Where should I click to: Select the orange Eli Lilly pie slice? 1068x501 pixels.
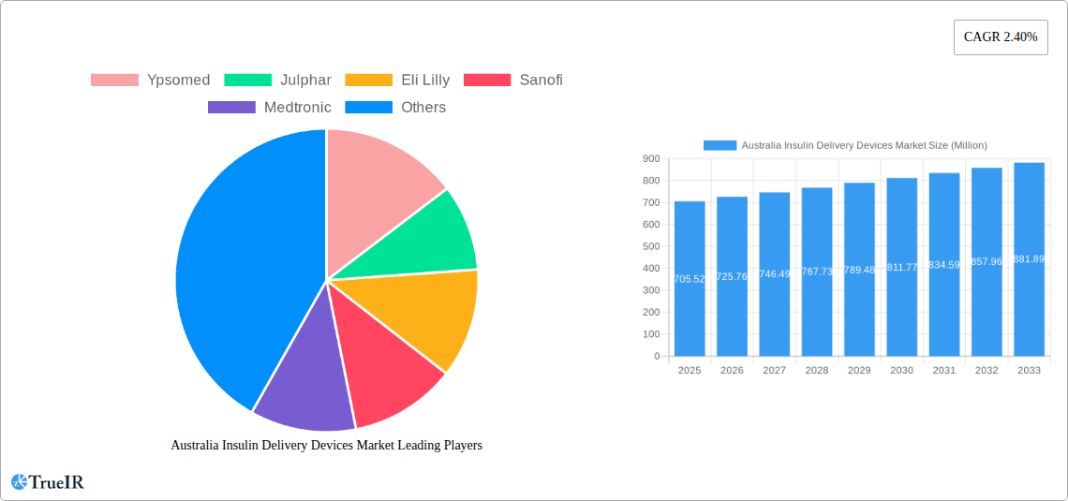click(x=422, y=314)
